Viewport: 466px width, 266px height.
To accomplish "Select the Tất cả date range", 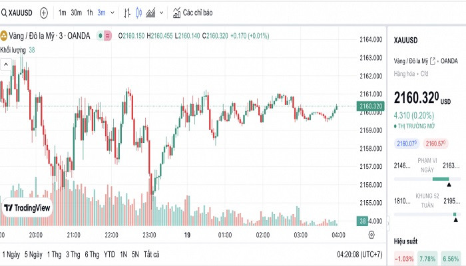I will [x=152, y=254].
